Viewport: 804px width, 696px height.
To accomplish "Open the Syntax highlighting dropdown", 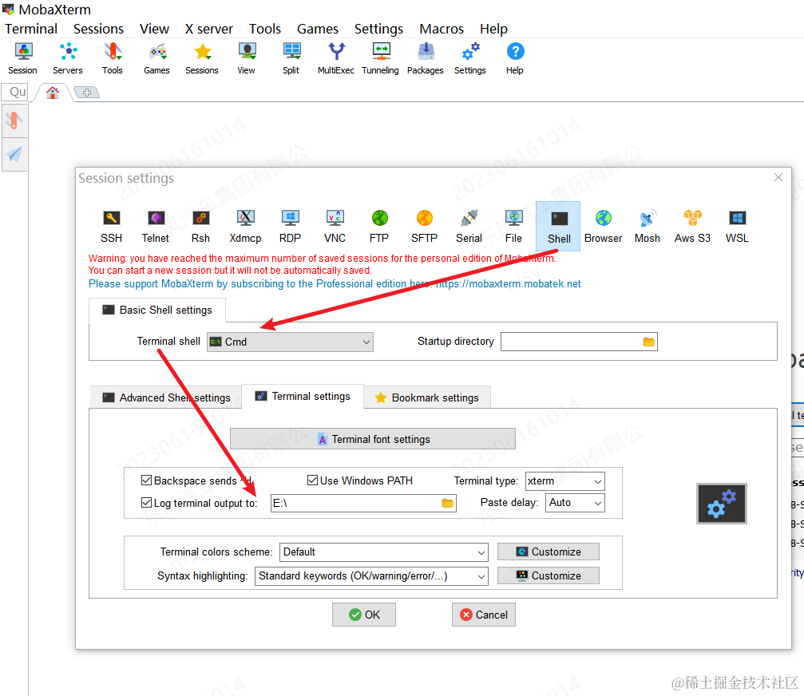I will coord(371,576).
